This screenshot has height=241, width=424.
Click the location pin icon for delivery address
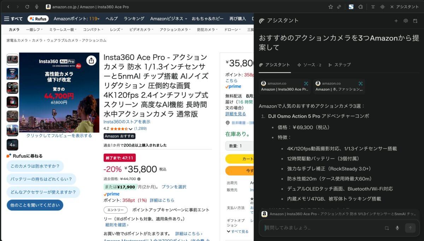tap(228, 123)
